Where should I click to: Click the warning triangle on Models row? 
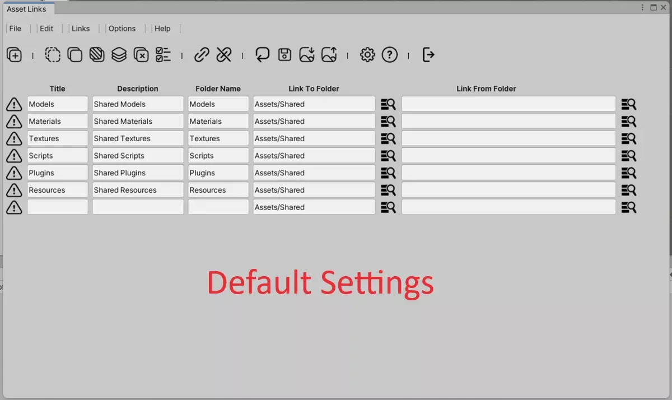coord(14,104)
